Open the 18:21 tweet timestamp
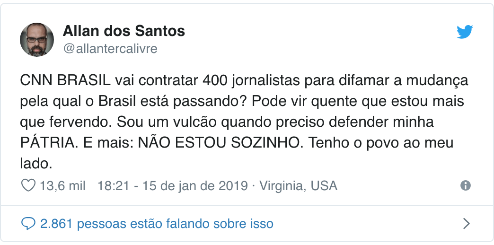The image size is (494, 245). [x=112, y=185]
